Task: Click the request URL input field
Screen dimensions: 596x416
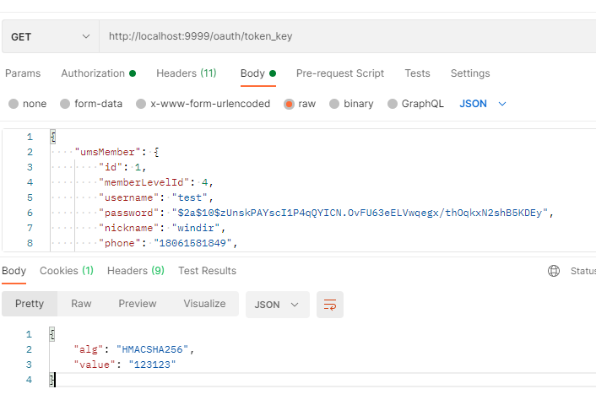Action: tap(348, 36)
